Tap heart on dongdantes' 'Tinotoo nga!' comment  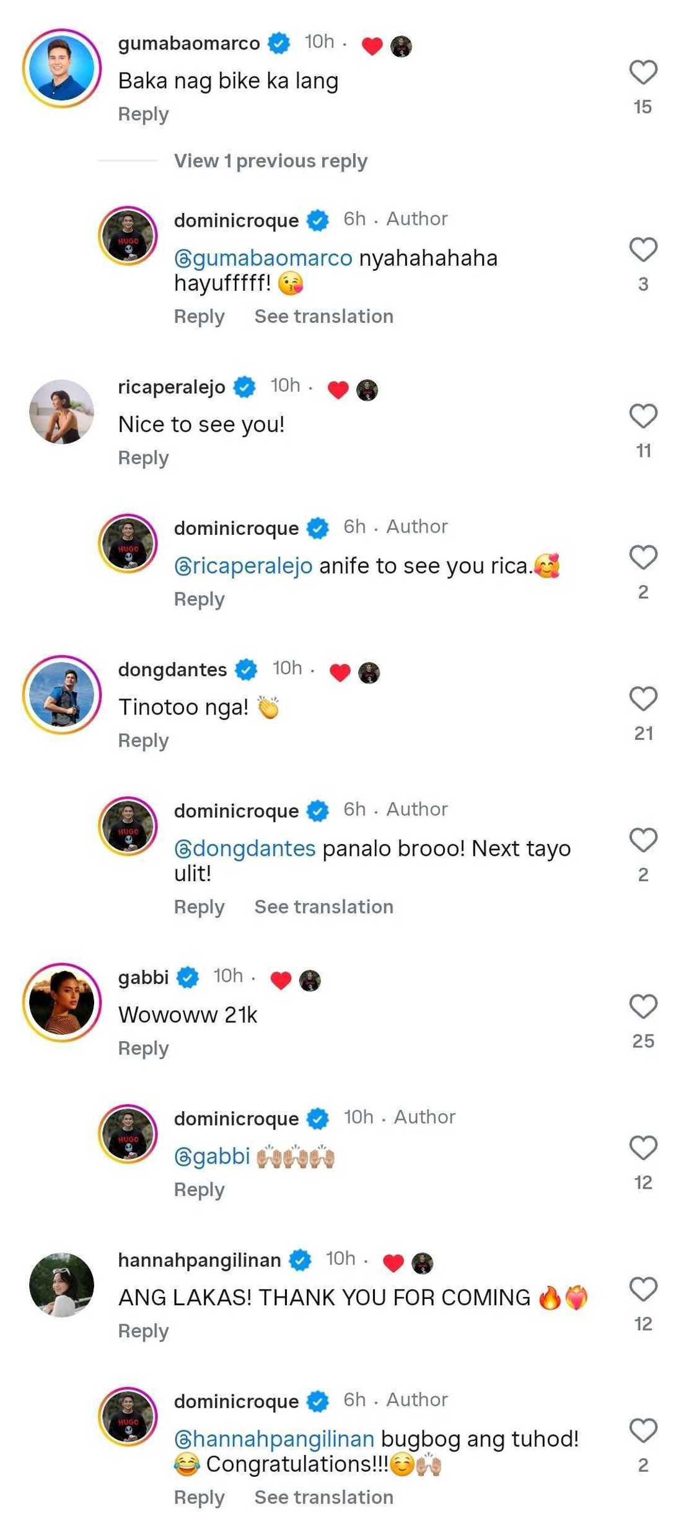point(643,699)
